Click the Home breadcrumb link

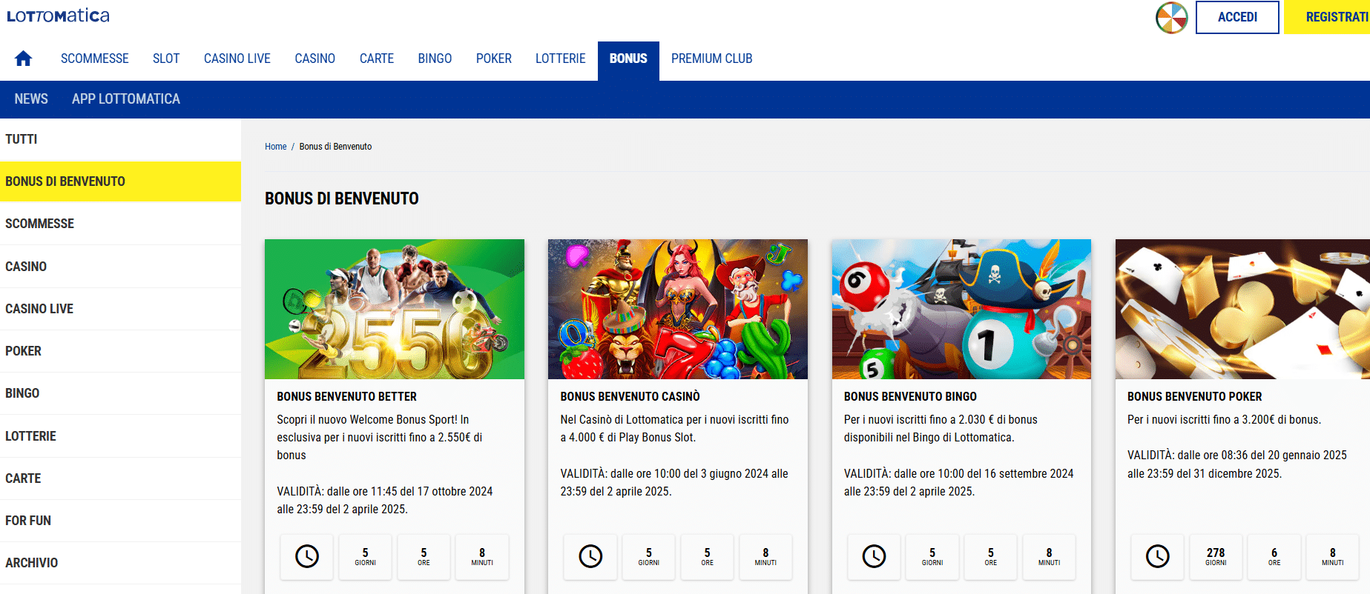275,147
